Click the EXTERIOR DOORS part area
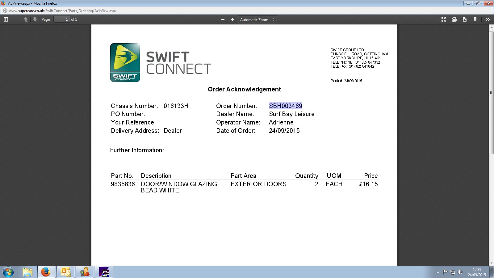Screen dimensions: 494x278 pos(259,184)
